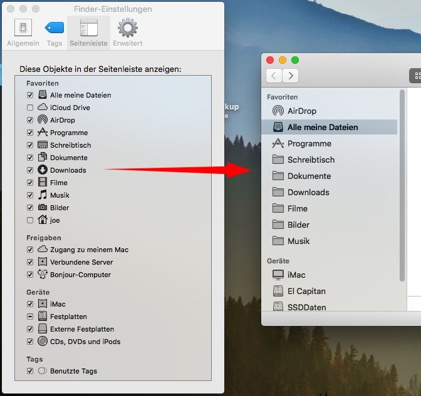Disable the Musik checkbox
The image size is (421, 396).
(x=30, y=195)
